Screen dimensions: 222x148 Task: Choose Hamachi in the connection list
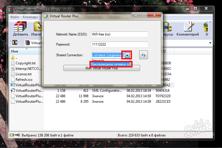pyautogui.click(x=98, y=60)
